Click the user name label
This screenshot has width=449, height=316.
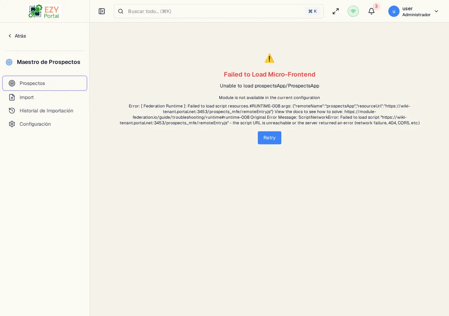tap(407, 8)
